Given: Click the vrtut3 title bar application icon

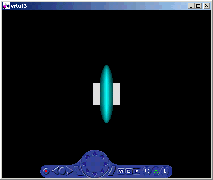Looking at the screenshot, I should (6, 6).
